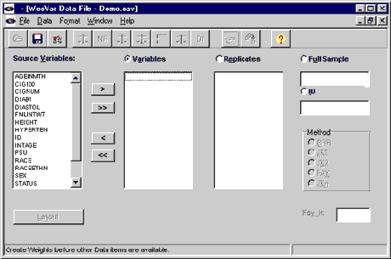Screen dimensions: 391x259
Task: Select SEX in source variables
Action: click(x=21, y=176)
